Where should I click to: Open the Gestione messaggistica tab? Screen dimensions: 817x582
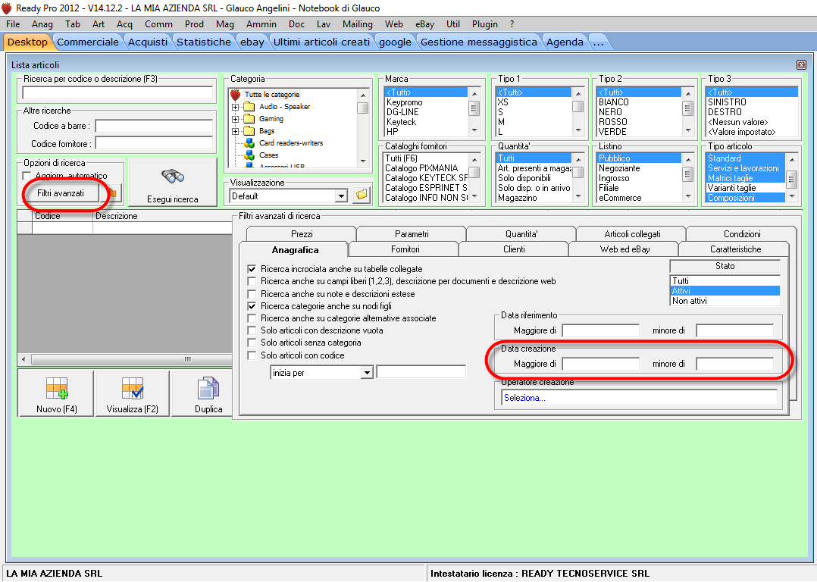tap(479, 42)
